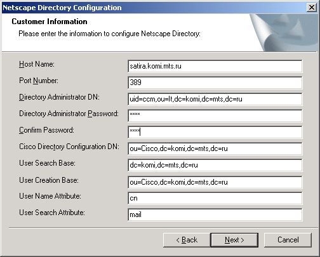Viewport: 320px width, 257px height.
Task: Focus the Directory Administrator DN field
Action: [x=215, y=99]
